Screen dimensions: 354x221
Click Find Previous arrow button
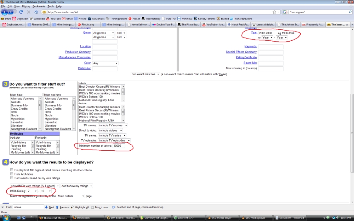coord(63,207)
